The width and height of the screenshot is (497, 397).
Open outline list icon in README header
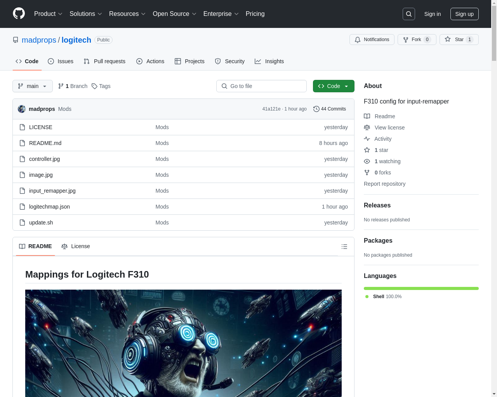pyautogui.click(x=344, y=247)
